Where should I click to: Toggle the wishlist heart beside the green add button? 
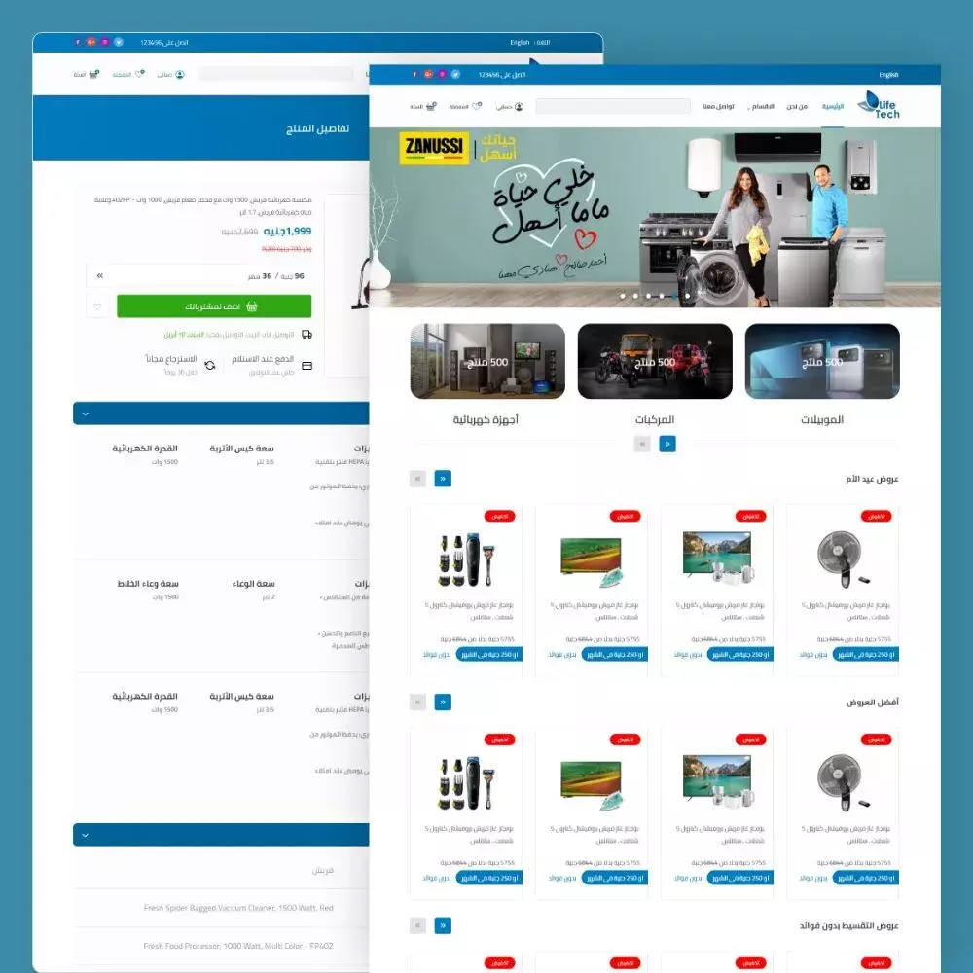(96, 306)
